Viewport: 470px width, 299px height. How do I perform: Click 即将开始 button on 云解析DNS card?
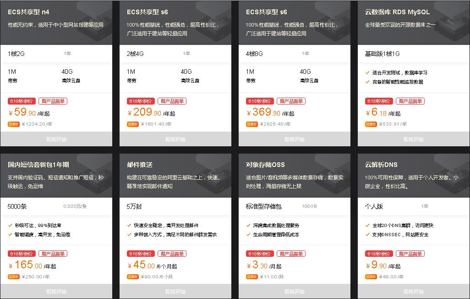click(414, 291)
